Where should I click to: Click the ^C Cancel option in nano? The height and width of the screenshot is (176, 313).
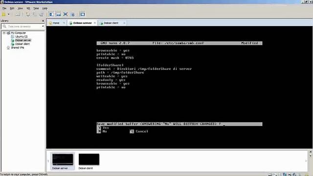pos(139,132)
